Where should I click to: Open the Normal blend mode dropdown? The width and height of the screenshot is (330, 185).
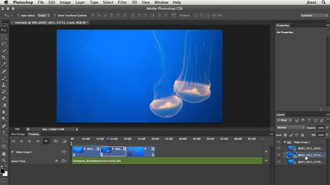click(x=290, y=128)
